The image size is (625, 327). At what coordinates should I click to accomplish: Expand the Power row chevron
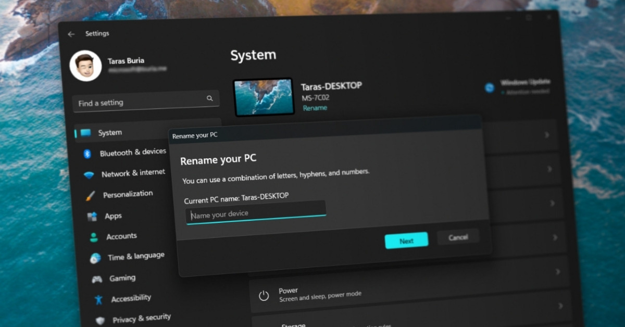click(560, 305)
